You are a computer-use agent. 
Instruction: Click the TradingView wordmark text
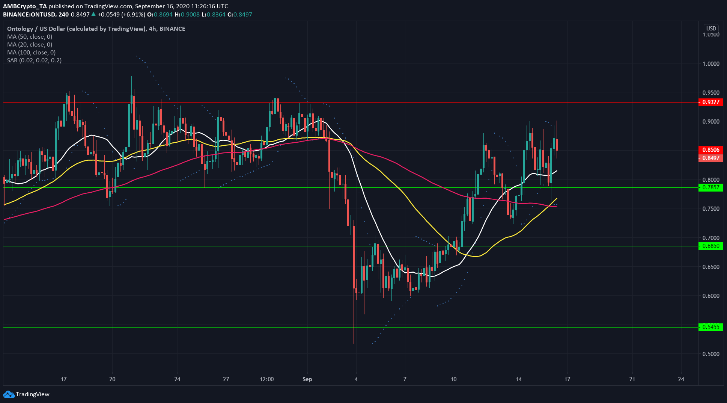click(x=33, y=394)
